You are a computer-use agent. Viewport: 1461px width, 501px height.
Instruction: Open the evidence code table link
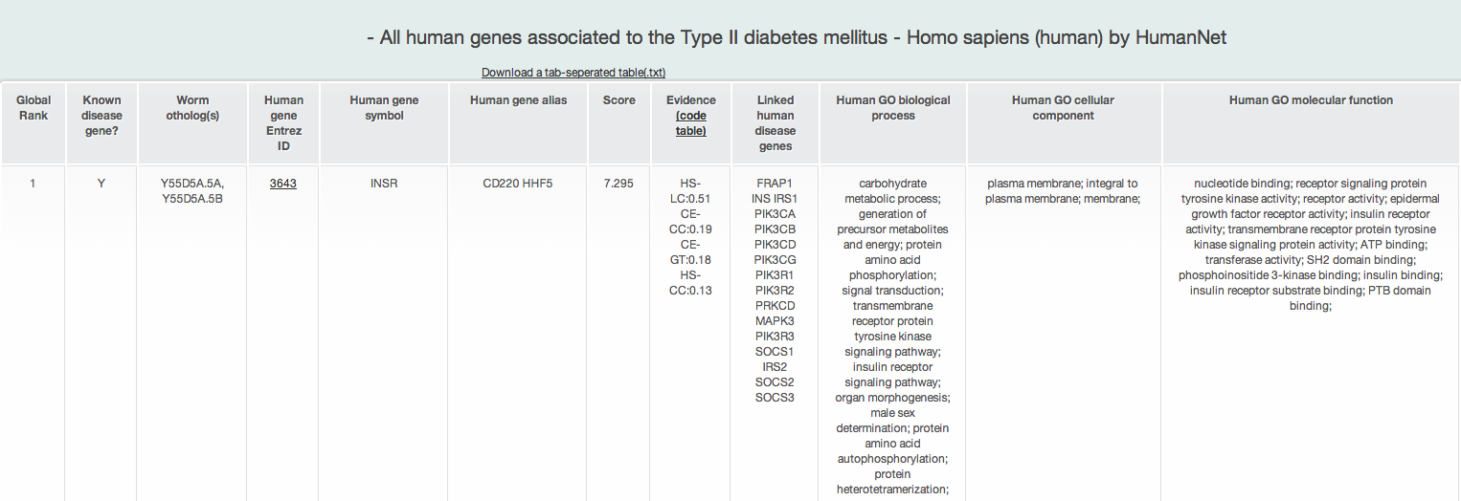[691, 123]
